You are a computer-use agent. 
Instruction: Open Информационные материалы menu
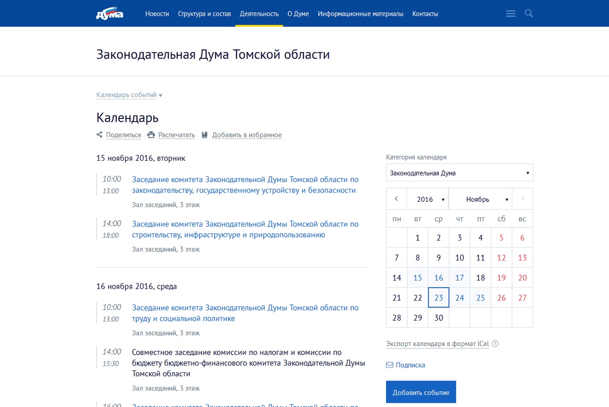click(x=361, y=14)
